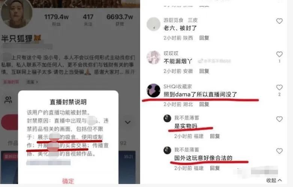Like the comment 老六、被封了
The image size is (293, 187).
[x=279, y=21]
